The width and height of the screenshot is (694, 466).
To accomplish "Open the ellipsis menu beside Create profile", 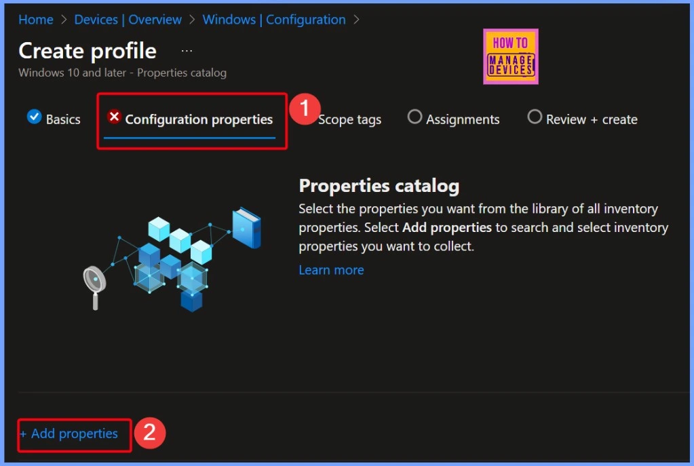I will [187, 51].
